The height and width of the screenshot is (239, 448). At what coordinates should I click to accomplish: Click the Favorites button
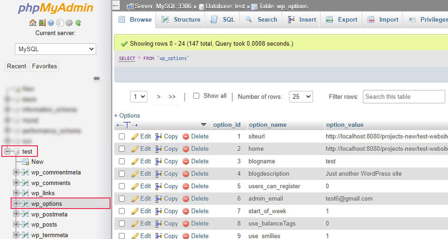point(44,66)
